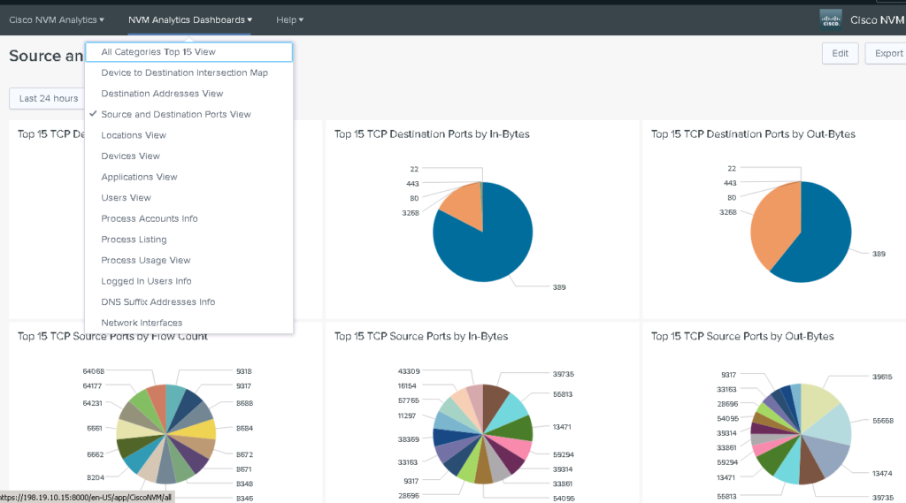Image resolution: width=906 pixels, height=503 pixels.
Task: Select Process Usage View
Action: 146,260
